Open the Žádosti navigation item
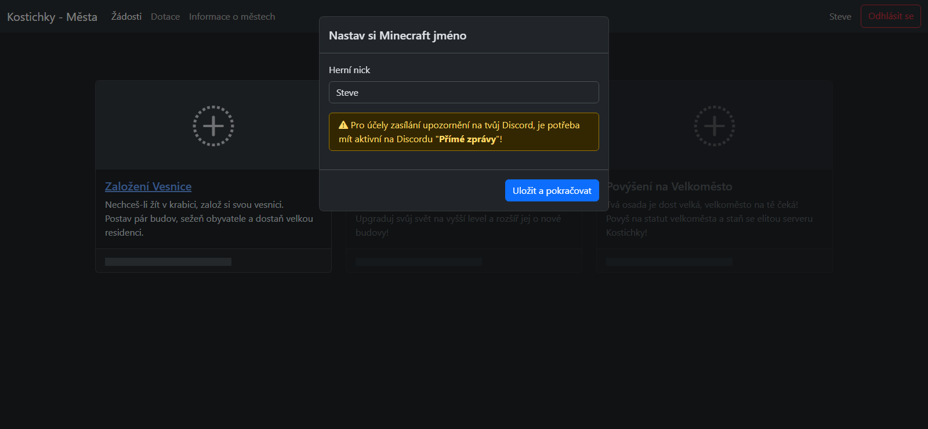Screen dimensions: 928x429 pos(126,16)
